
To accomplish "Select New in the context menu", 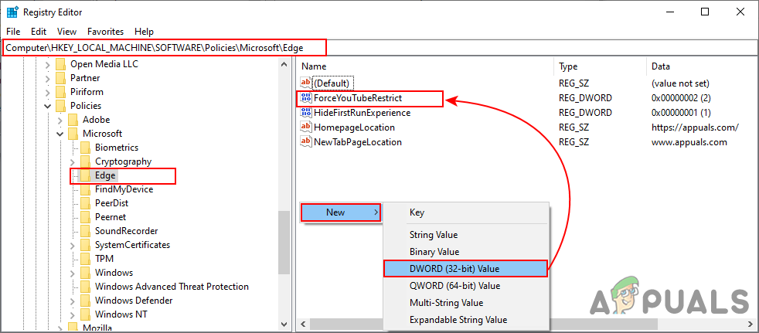I will [x=340, y=212].
